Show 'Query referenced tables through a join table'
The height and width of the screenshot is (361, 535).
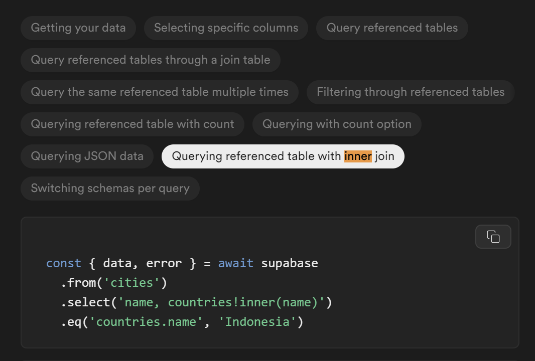pyautogui.click(x=151, y=60)
